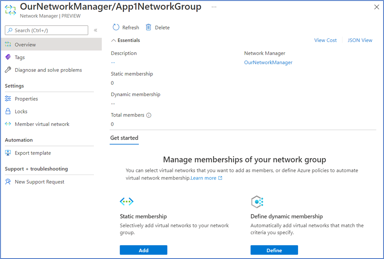The height and width of the screenshot is (259, 384).
Task: Click the Diagnose and solve problems wrench icon
Action: coord(8,70)
